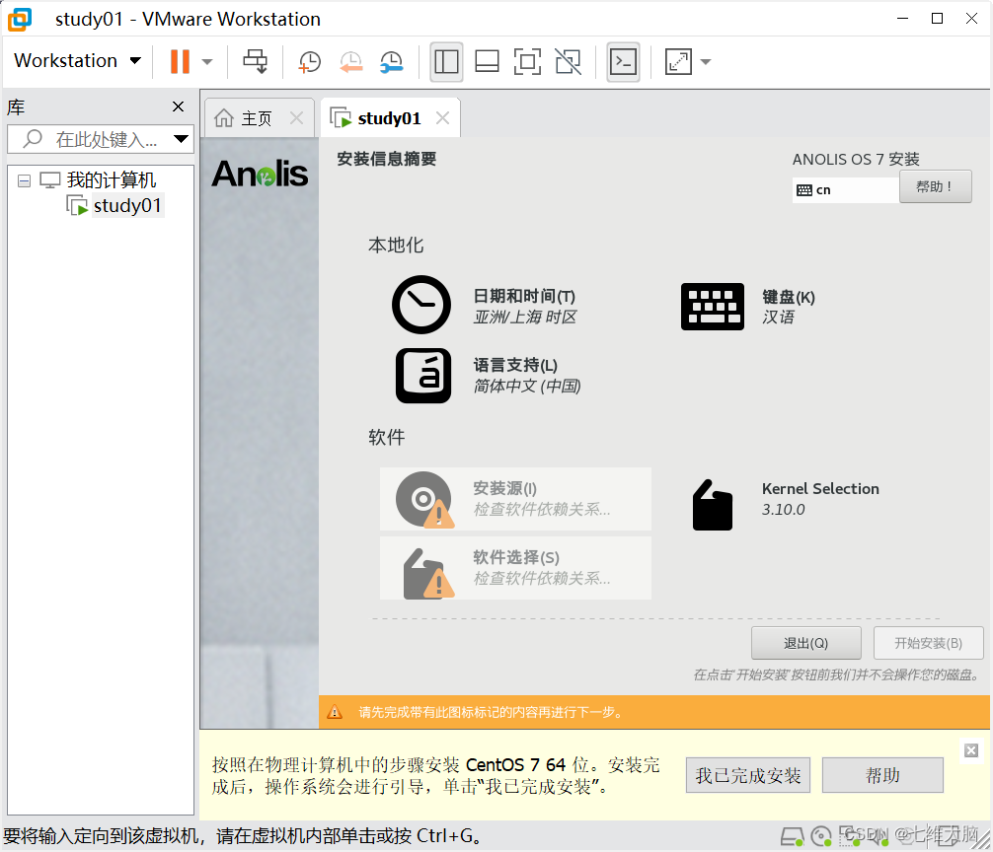Click the orange warning bar icon
993x852 pixels.
[x=335, y=712]
